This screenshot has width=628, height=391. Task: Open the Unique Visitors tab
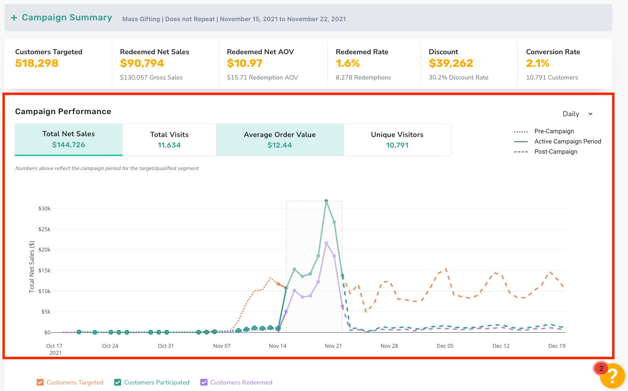point(397,139)
